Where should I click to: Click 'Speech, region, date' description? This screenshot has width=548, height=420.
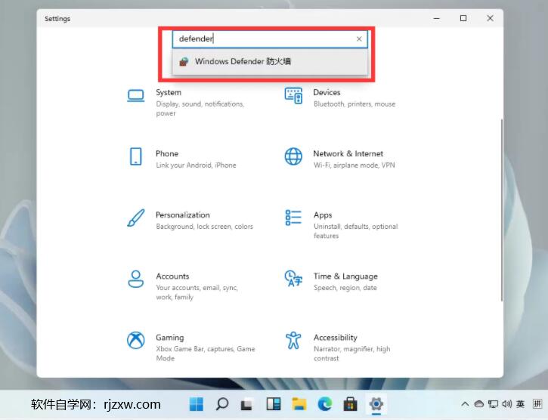click(x=345, y=288)
